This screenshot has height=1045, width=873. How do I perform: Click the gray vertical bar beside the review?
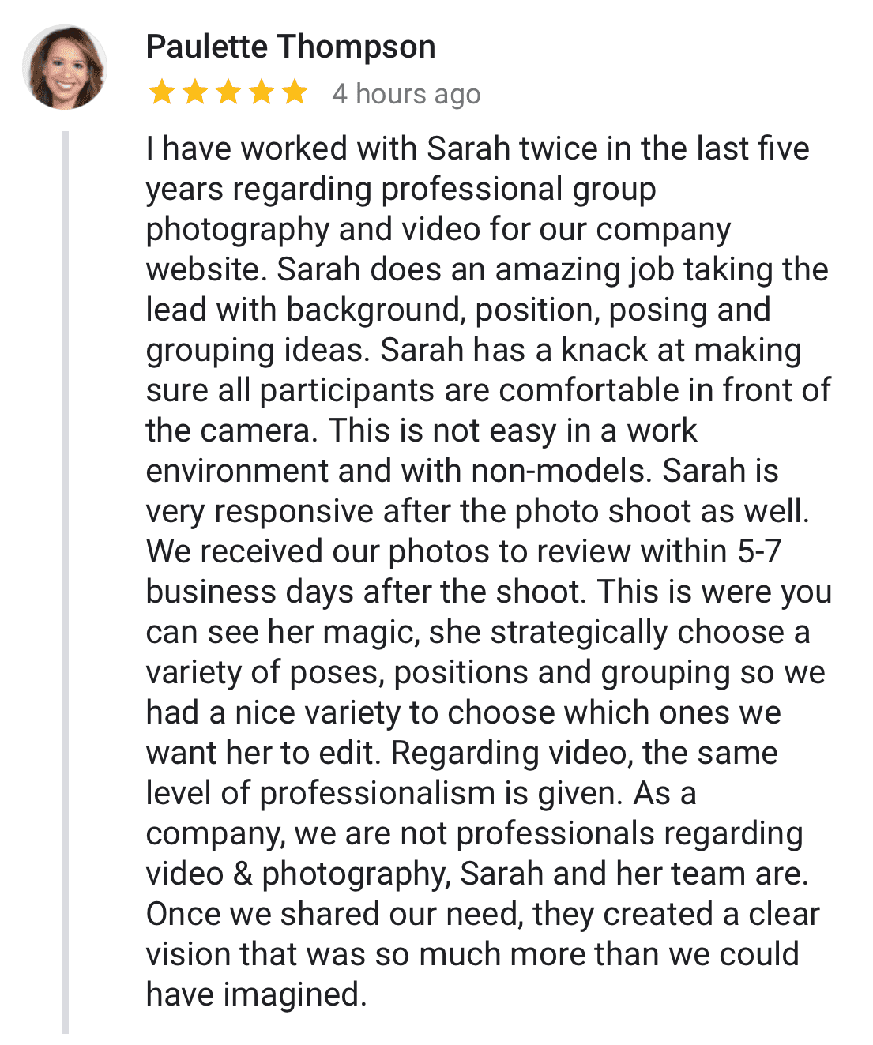click(65, 582)
